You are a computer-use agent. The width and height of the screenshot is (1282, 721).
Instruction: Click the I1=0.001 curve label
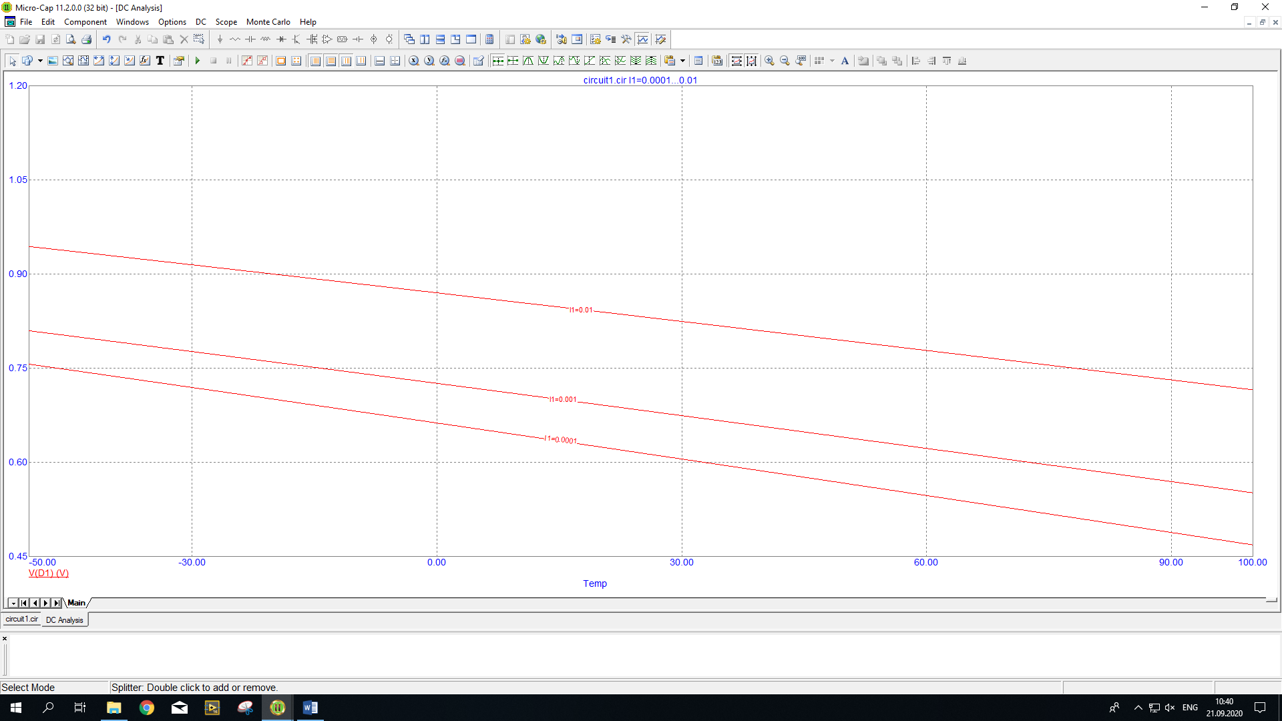click(x=563, y=400)
